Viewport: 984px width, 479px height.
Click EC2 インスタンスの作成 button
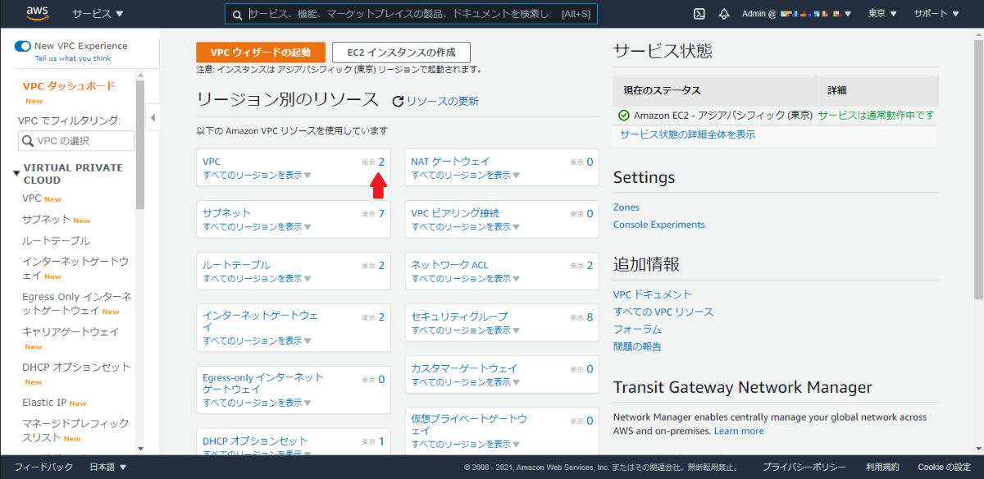(x=401, y=52)
